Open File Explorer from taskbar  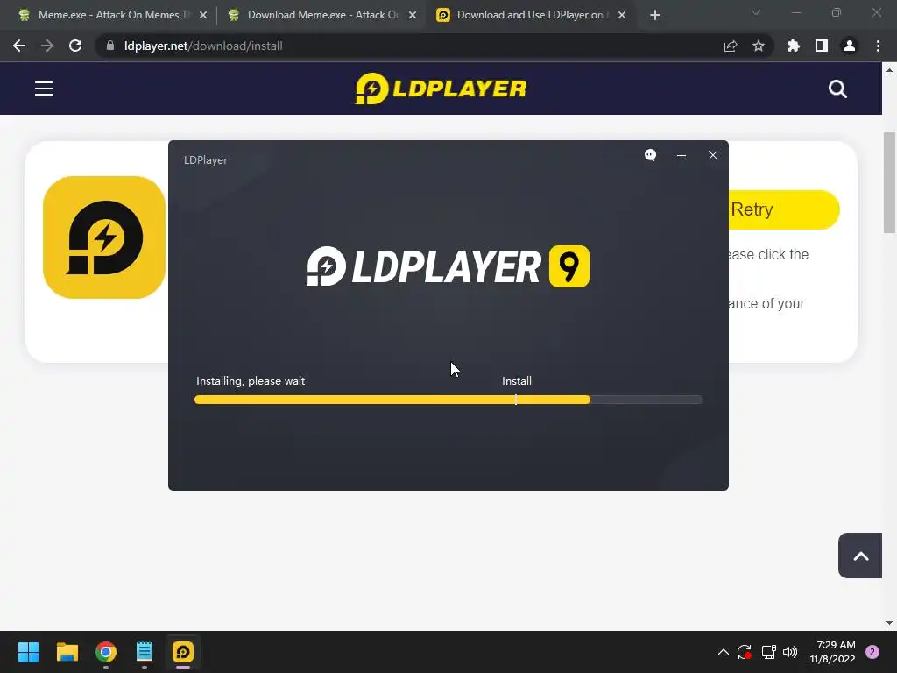[x=67, y=652]
